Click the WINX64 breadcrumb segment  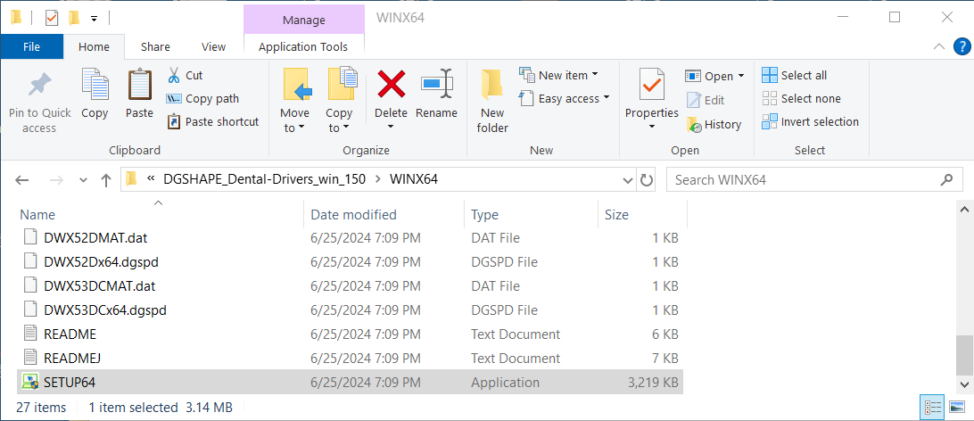point(413,179)
